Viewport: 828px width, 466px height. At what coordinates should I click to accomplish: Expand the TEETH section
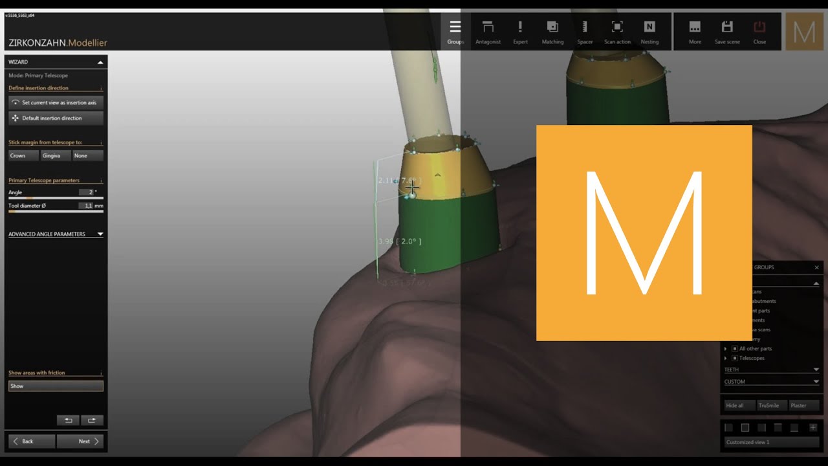pos(816,370)
